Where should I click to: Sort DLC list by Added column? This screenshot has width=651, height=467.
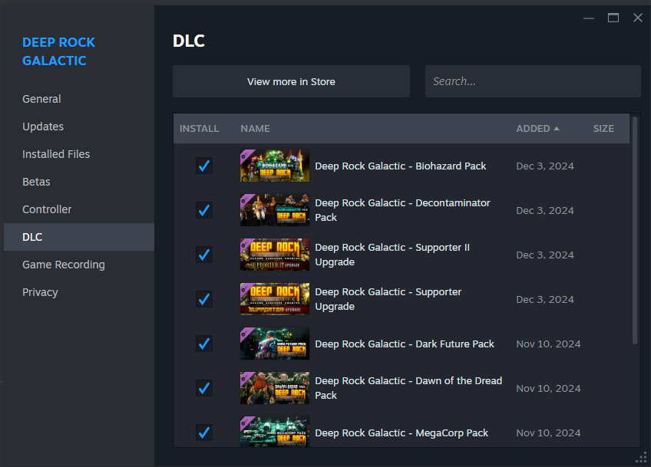(537, 129)
